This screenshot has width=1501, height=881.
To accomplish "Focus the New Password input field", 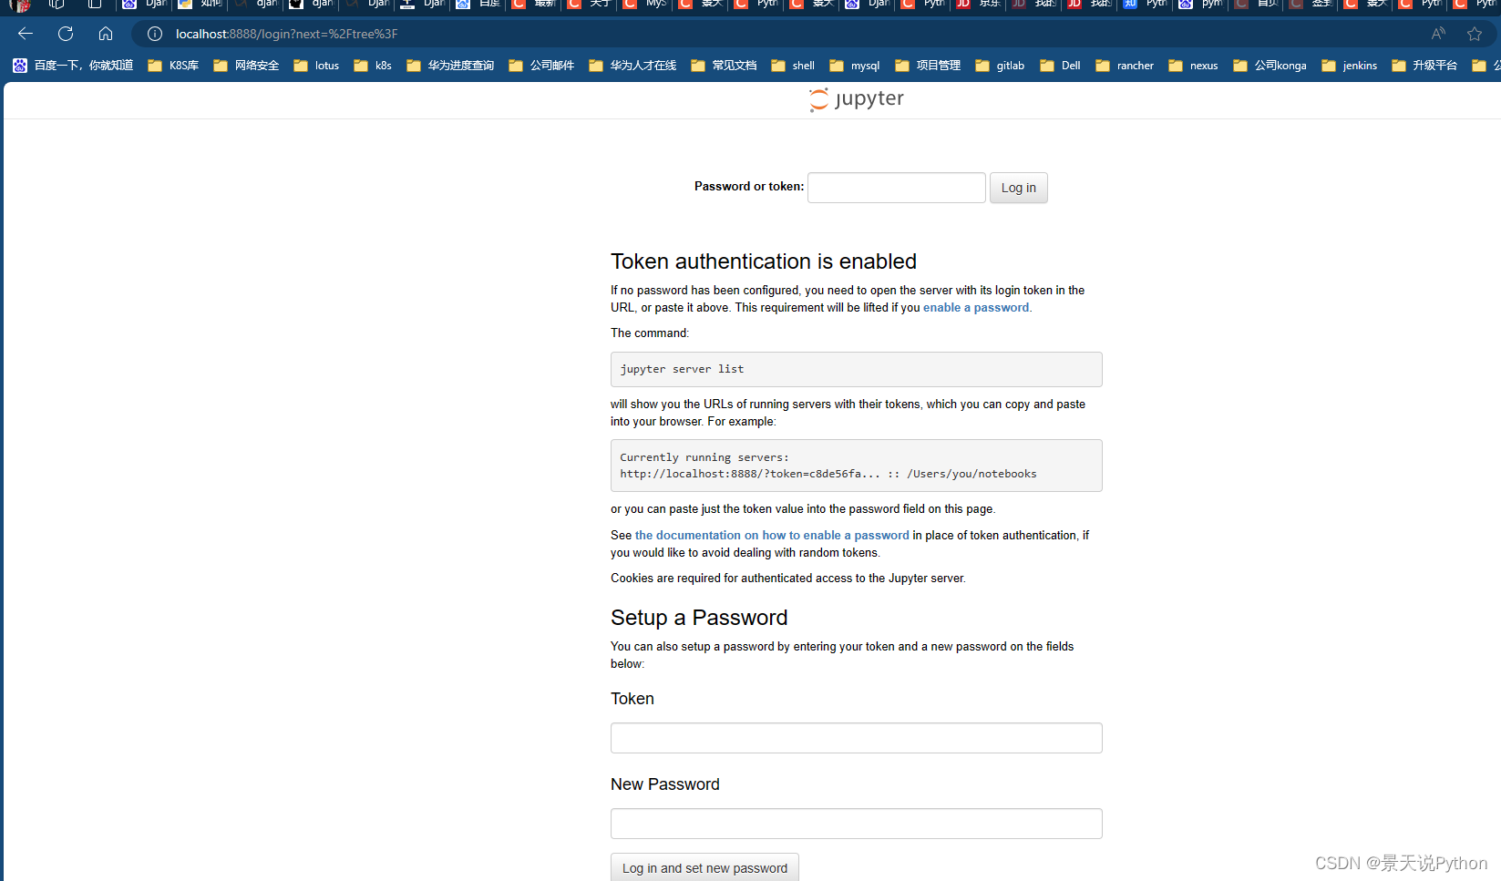I will pyautogui.click(x=857, y=824).
